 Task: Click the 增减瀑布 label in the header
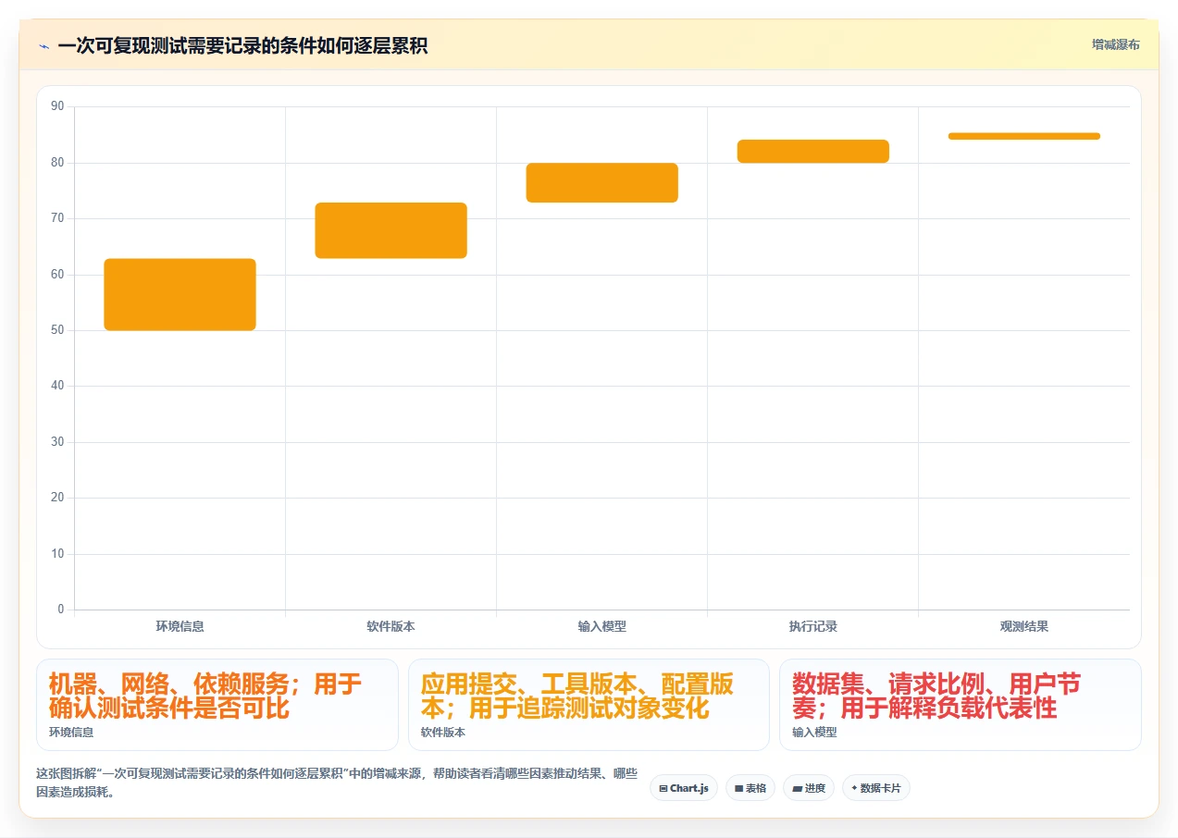[x=1115, y=44]
